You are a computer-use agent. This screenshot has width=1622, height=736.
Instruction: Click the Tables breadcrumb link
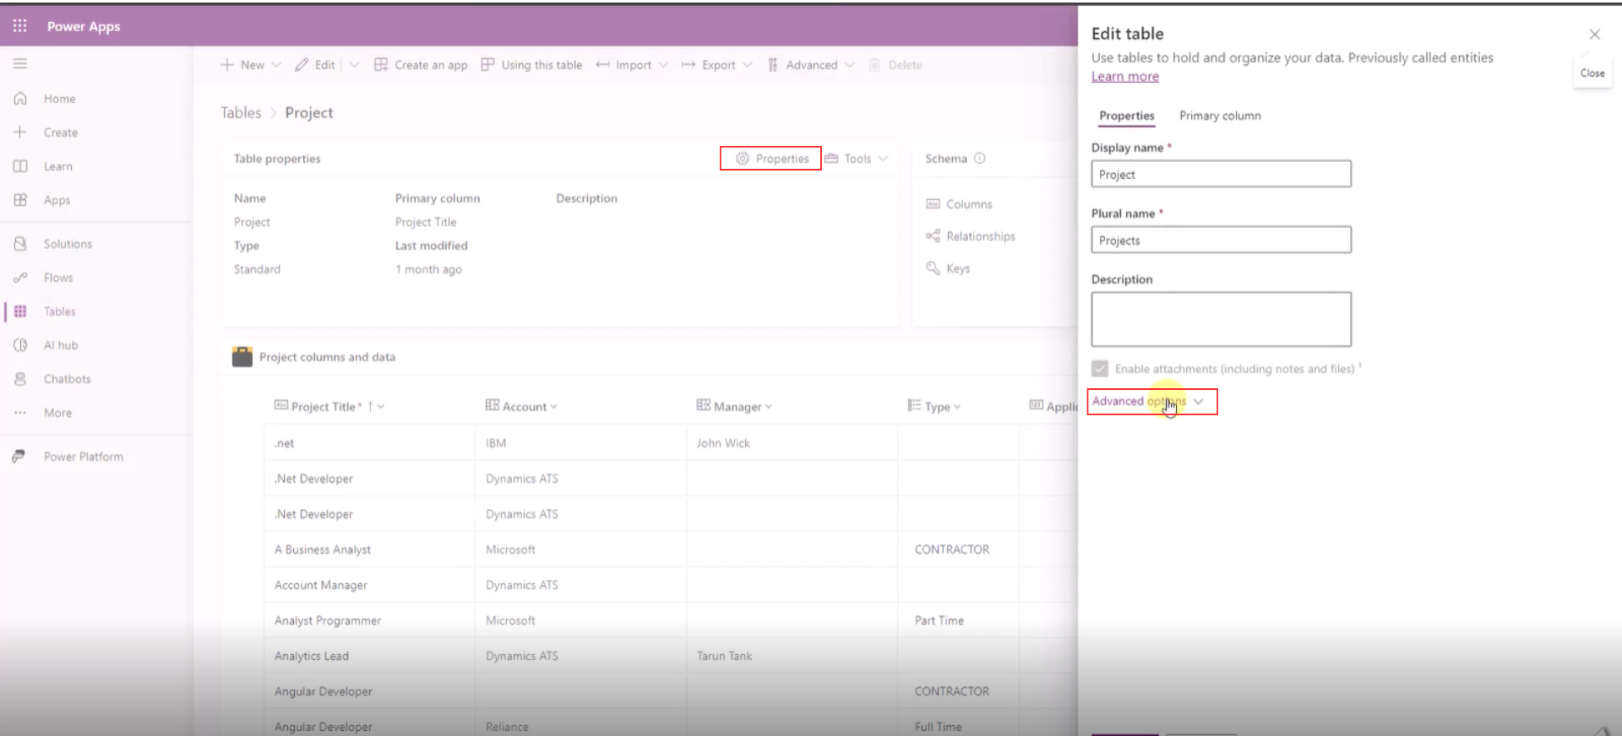point(241,112)
